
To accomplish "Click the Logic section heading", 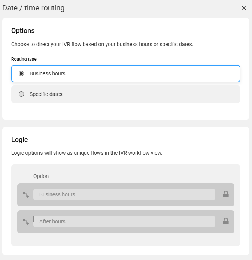I will tap(19, 140).
